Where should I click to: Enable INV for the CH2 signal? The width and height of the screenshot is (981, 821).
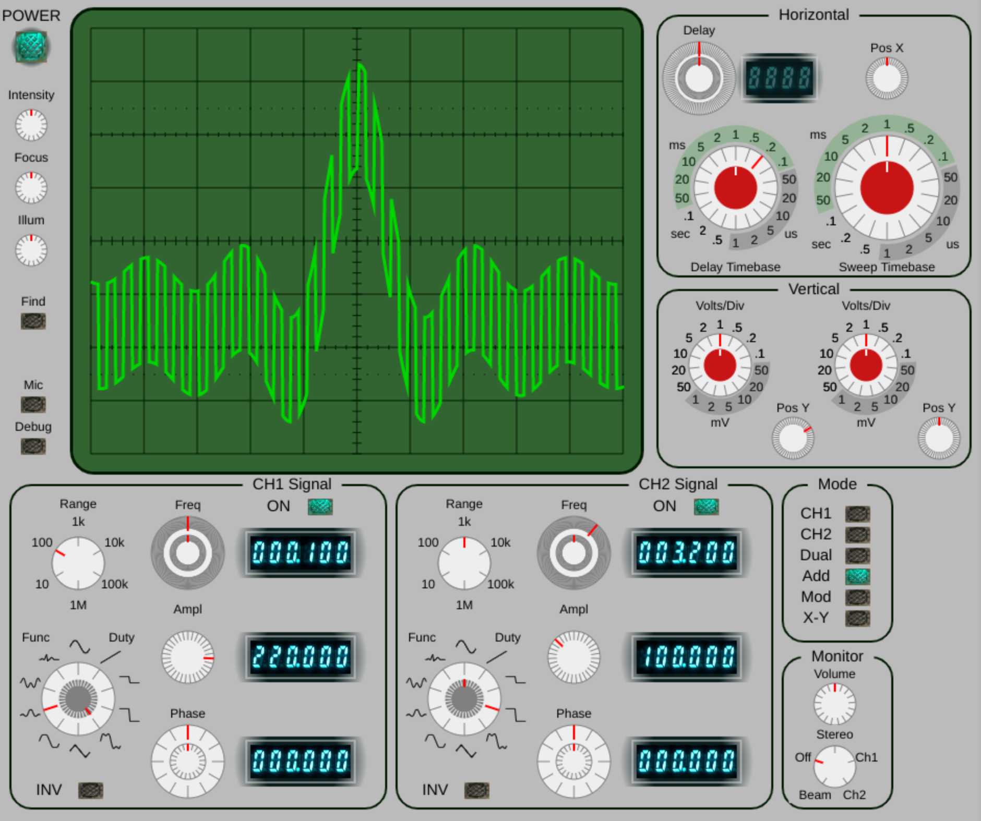point(477,791)
